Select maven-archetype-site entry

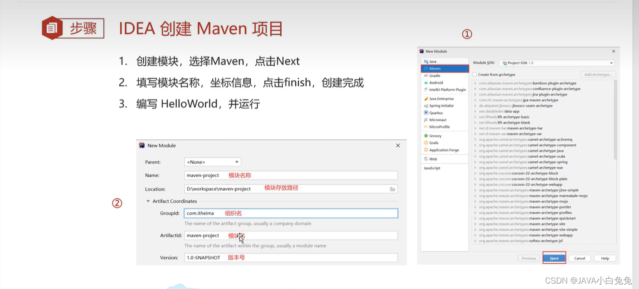[522, 224]
